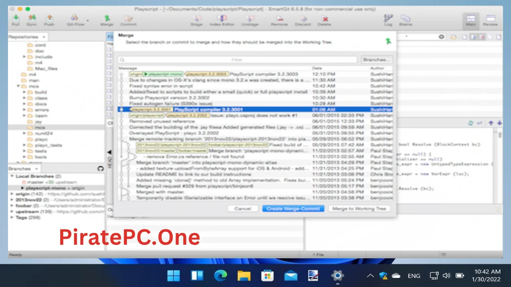Click the Sync toolbar icon
511x287 pixels.
click(x=32, y=20)
